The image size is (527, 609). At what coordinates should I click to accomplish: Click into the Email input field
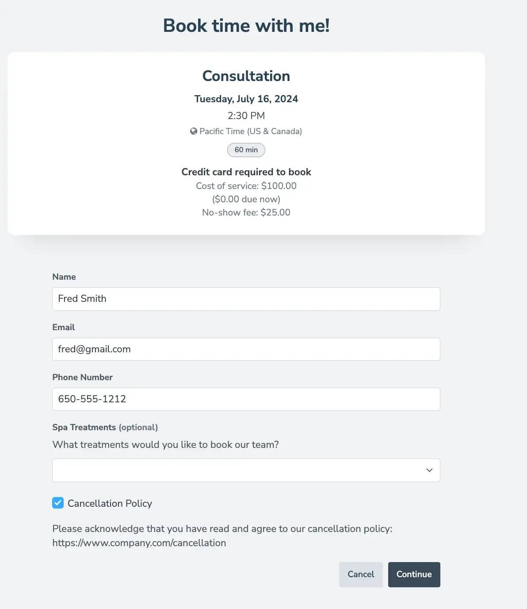point(246,349)
